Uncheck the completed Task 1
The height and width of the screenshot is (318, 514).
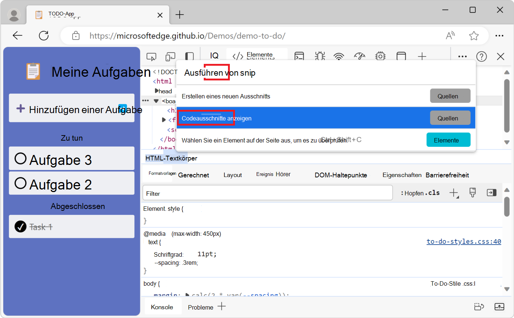coord(21,227)
